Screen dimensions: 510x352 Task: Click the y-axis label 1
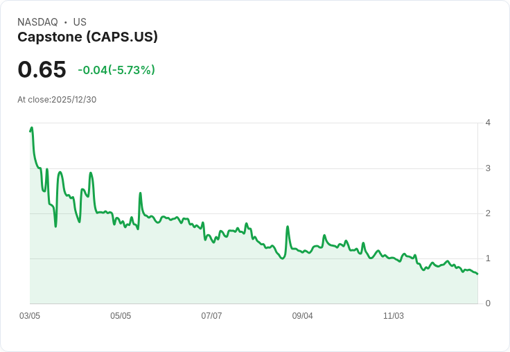[x=489, y=258]
